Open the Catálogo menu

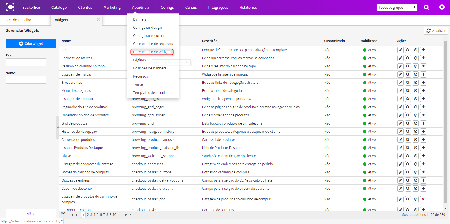click(59, 7)
